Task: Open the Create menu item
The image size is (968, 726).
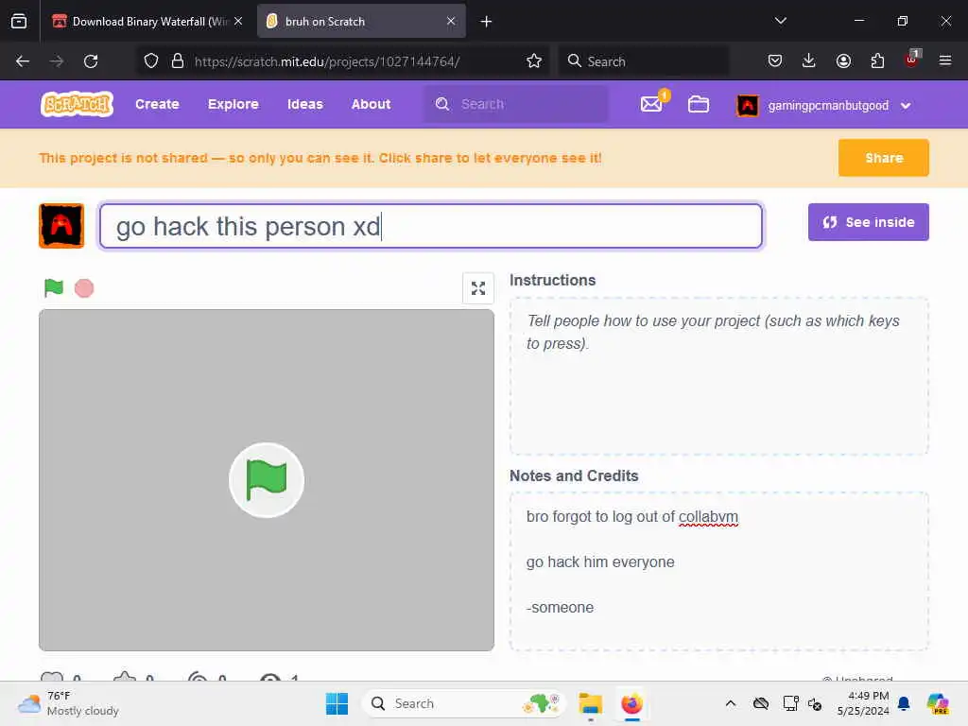Action: (x=157, y=104)
